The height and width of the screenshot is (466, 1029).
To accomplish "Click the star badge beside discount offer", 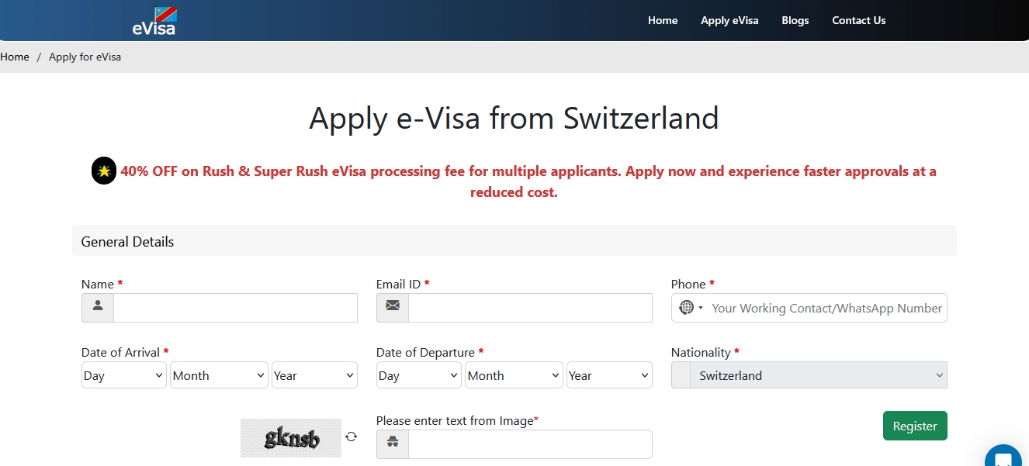I will point(104,171).
